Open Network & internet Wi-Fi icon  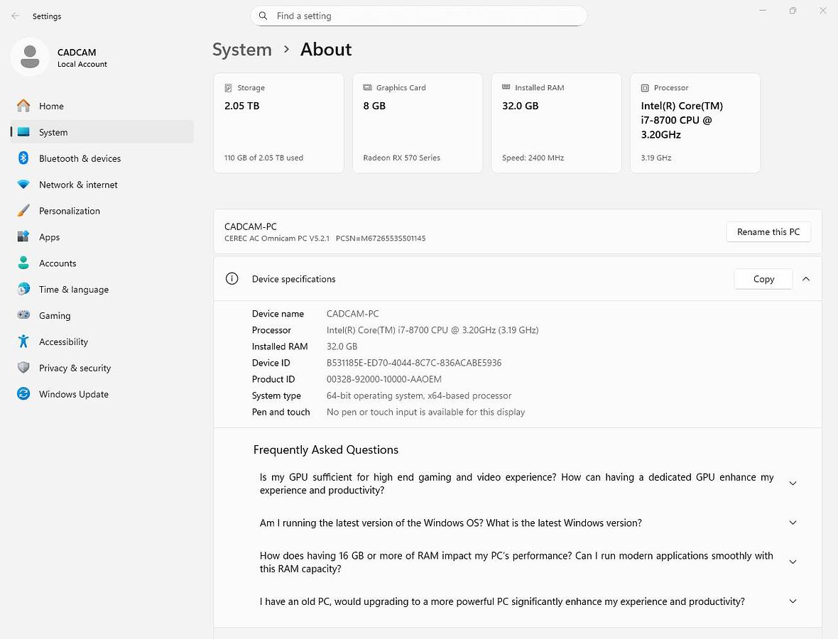23,185
